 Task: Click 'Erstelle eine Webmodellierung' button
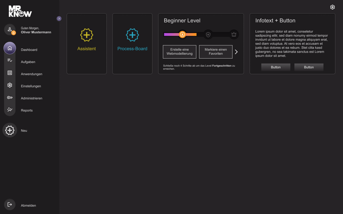(180, 52)
